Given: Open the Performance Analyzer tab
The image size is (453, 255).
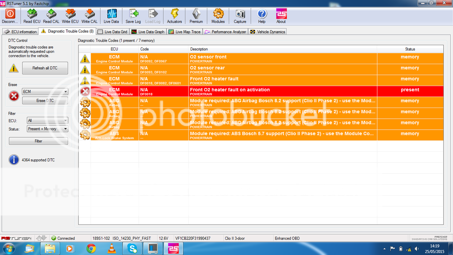Looking at the screenshot, I should point(225,32).
